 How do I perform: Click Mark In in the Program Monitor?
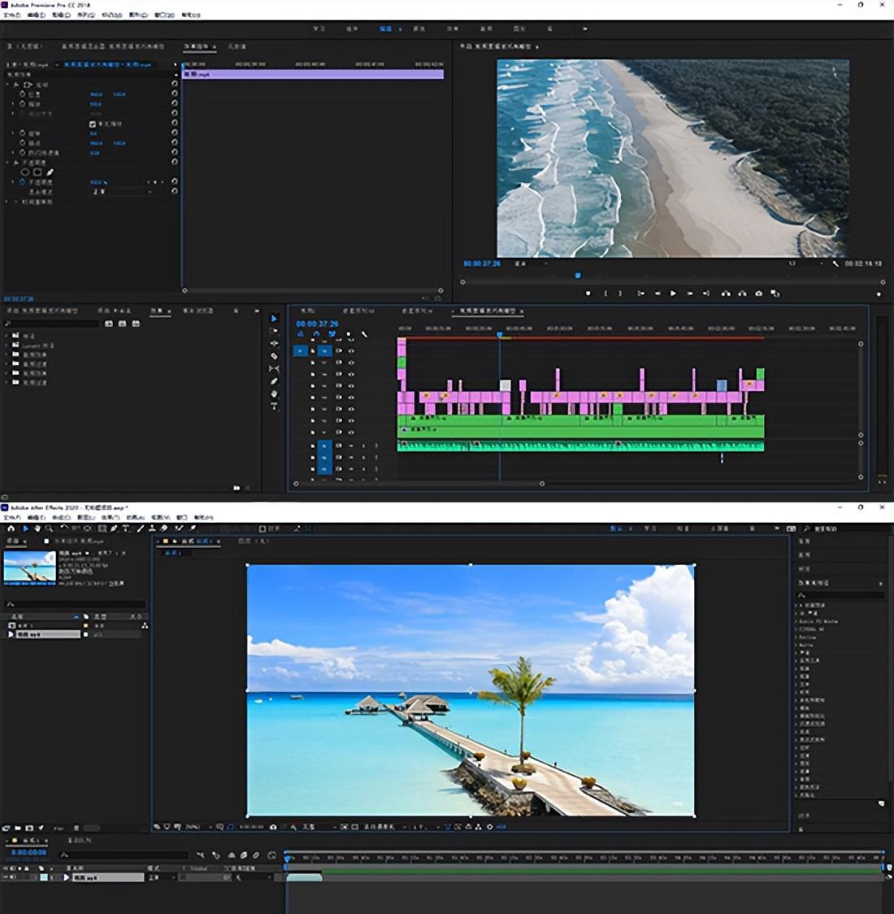605,294
